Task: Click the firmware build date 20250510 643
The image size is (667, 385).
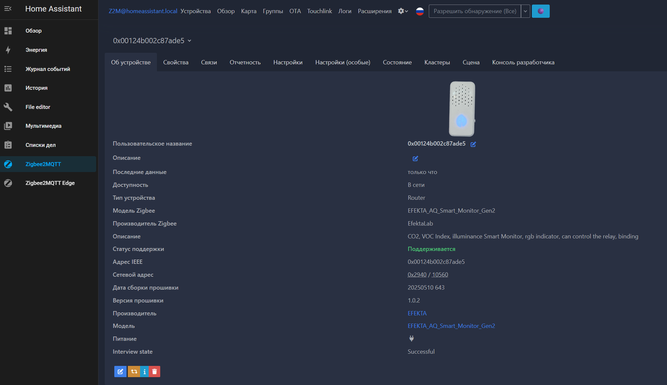Action: pyautogui.click(x=426, y=288)
